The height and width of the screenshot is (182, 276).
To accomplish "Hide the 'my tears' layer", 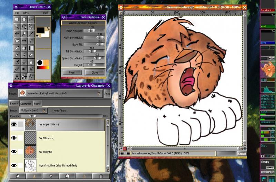I will (x=14, y=138).
